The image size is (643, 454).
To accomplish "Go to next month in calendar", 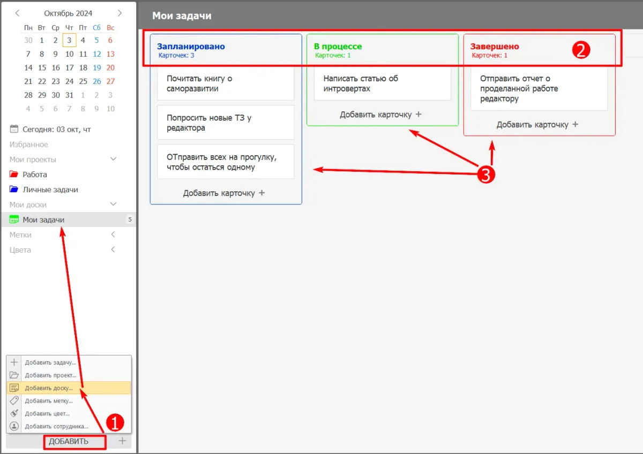I will coord(119,13).
